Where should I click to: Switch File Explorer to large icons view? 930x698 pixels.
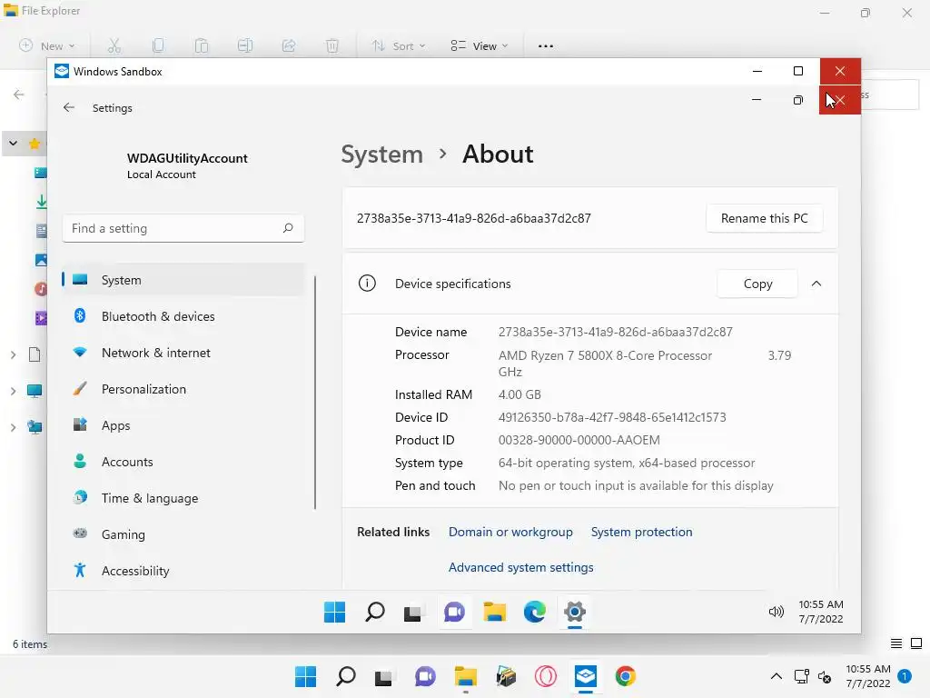pyautogui.click(x=916, y=643)
